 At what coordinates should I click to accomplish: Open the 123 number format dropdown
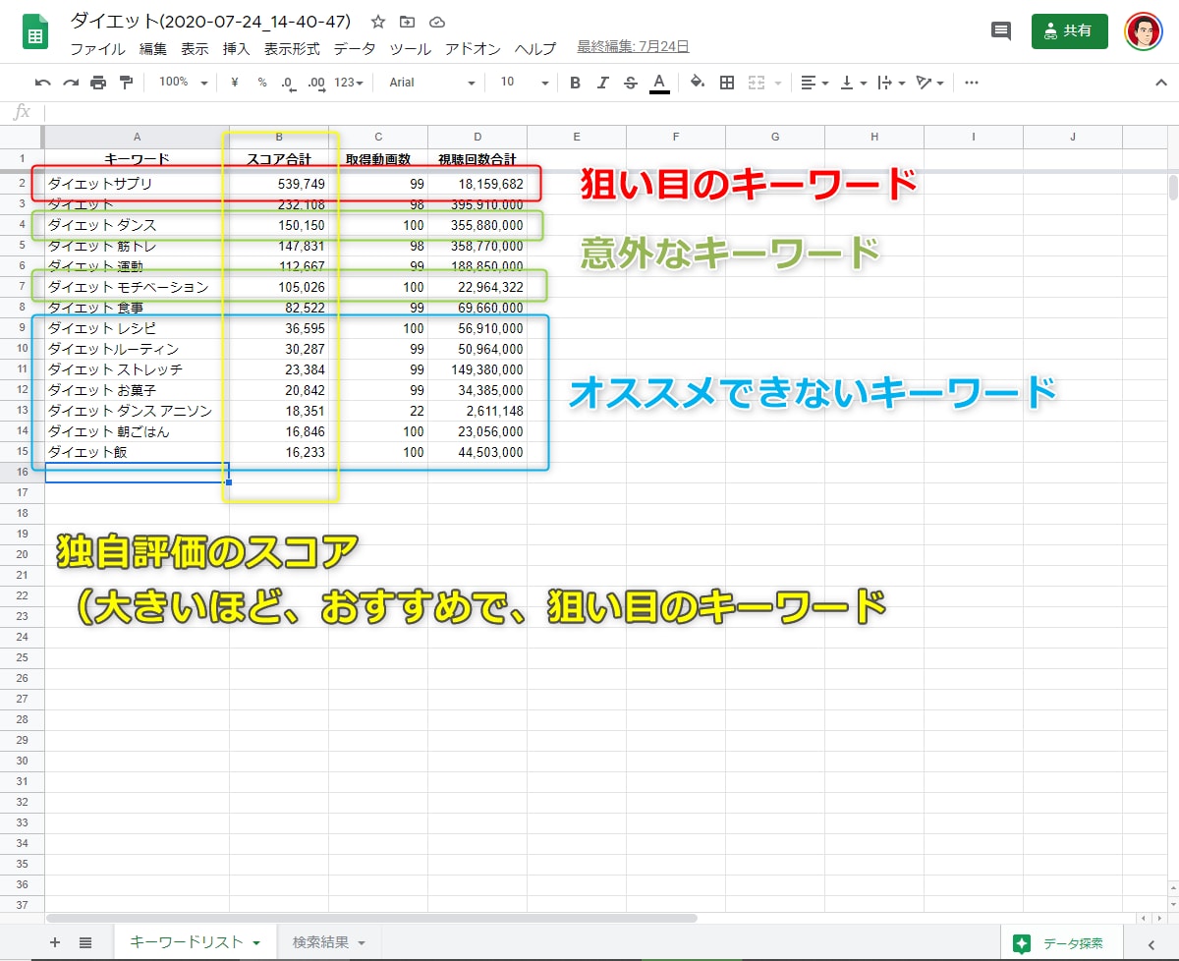tap(349, 83)
